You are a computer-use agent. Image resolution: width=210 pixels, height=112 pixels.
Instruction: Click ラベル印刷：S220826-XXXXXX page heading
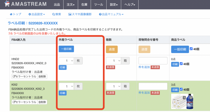pos(33,23)
